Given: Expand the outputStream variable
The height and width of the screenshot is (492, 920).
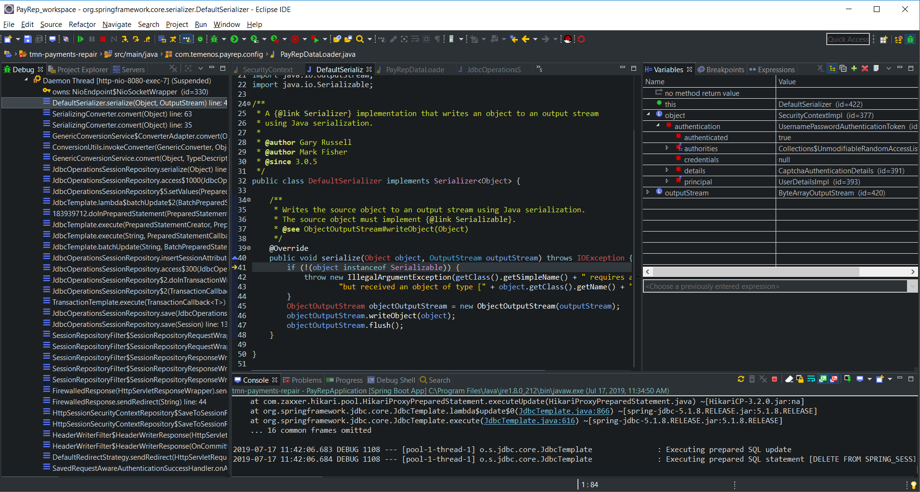Looking at the screenshot, I should 648,193.
